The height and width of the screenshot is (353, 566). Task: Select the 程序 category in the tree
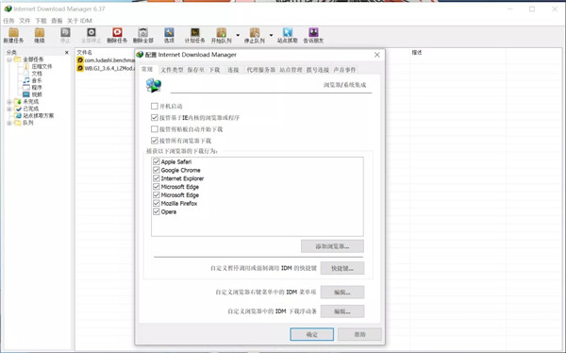[33, 88]
